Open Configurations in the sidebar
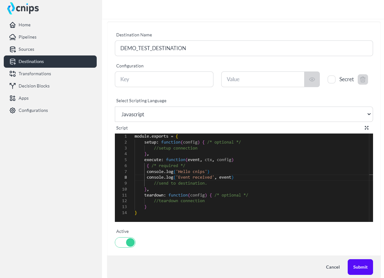Screen dimensions: 384x278 pyautogui.click(x=50, y=110)
